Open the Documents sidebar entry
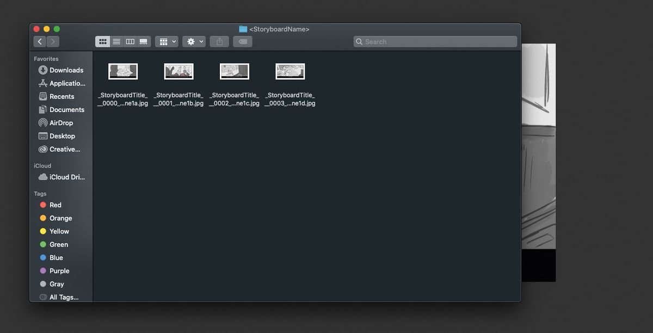This screenshot has height=333, width=653. pos(64,109)
